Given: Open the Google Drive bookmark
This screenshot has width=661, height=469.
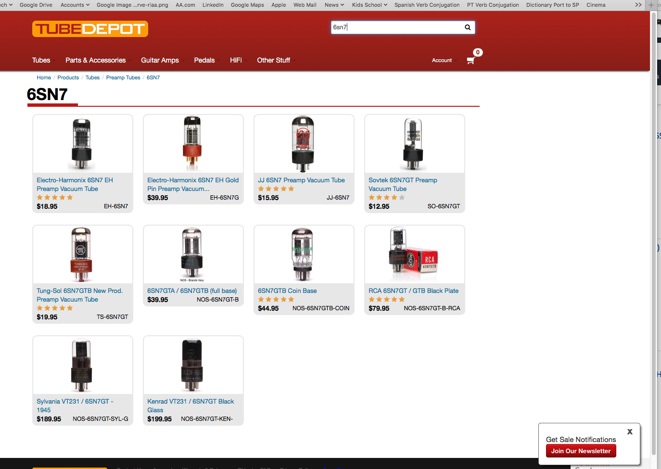Looking at the screenshot, I should (x=36, y=5).
